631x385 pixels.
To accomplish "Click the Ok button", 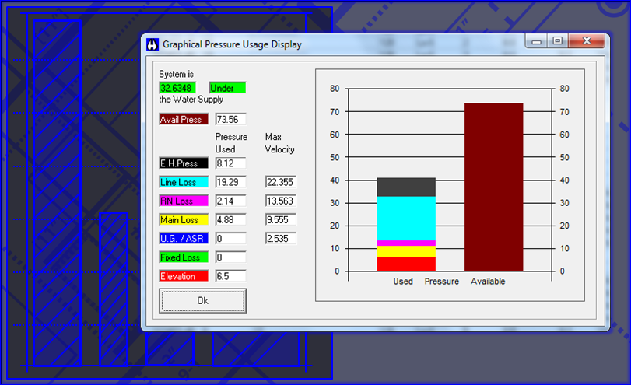I will point(202,300).
